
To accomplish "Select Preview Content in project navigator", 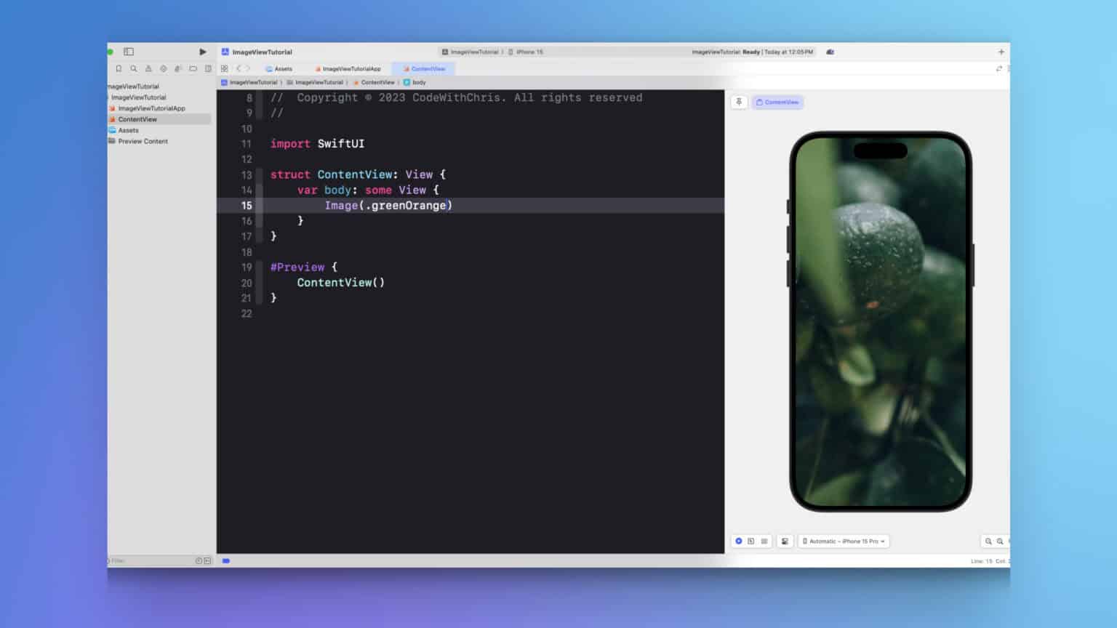I will click(143, 141).
